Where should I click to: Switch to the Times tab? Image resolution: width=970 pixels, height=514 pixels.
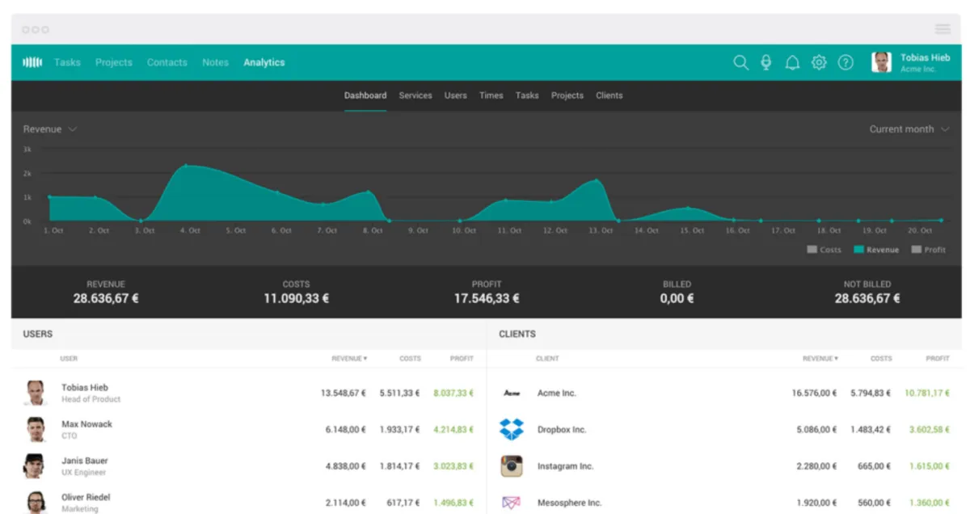point(491,95)
